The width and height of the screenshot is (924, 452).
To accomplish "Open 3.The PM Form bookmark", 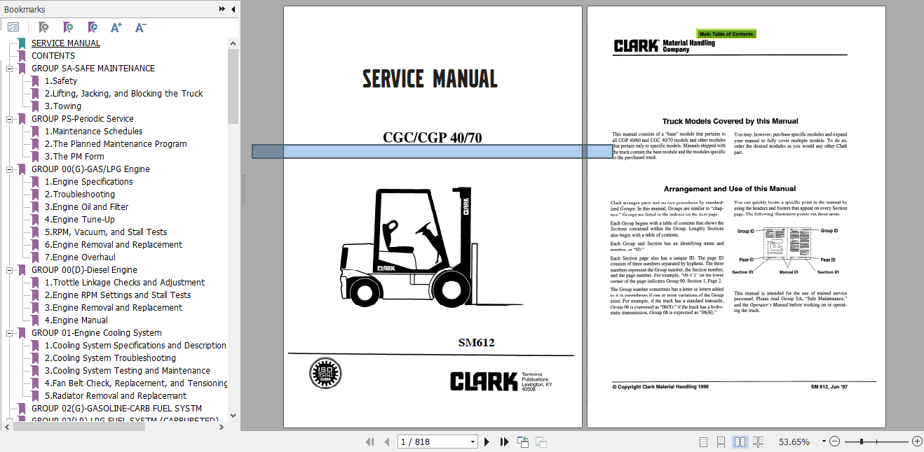I will coord(74,156).
